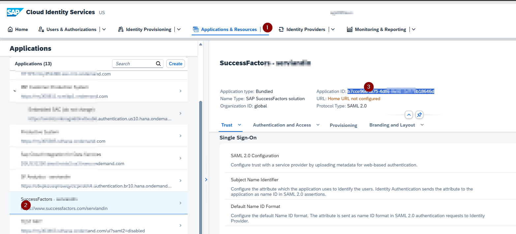This screenshot has height=234, width=516.
Task: Select Identity Provisioning in the navigation
Action: click(x=144, y=29)
